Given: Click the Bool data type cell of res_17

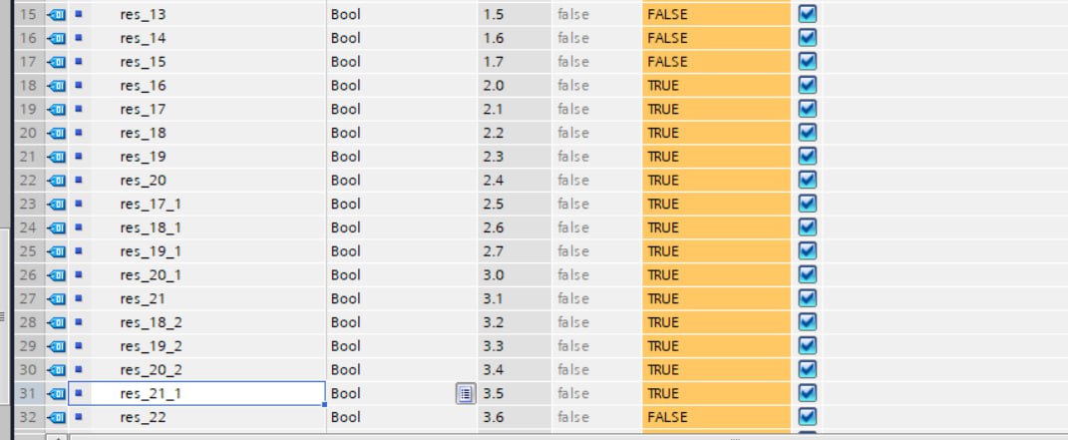Looking at the screenshot, I should (402, 109).
